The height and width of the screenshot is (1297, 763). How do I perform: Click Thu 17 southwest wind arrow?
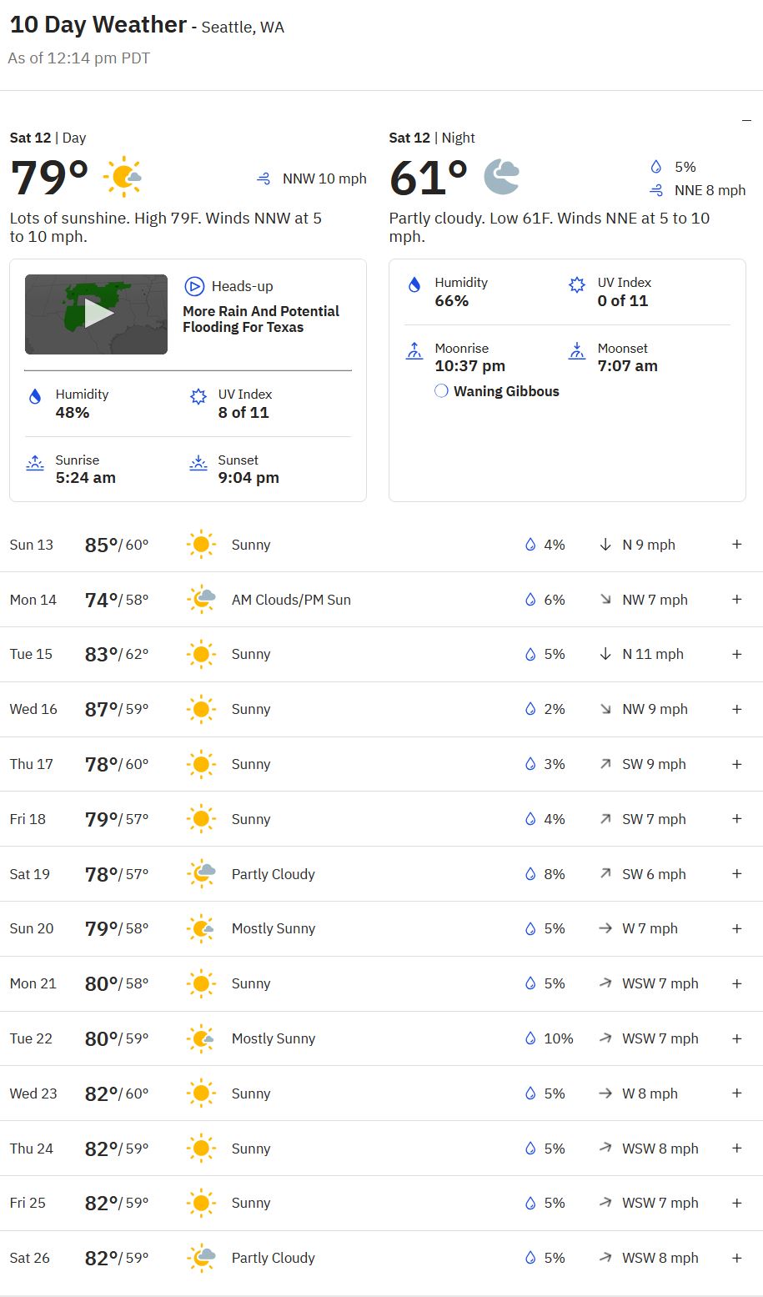pos(605,764)
